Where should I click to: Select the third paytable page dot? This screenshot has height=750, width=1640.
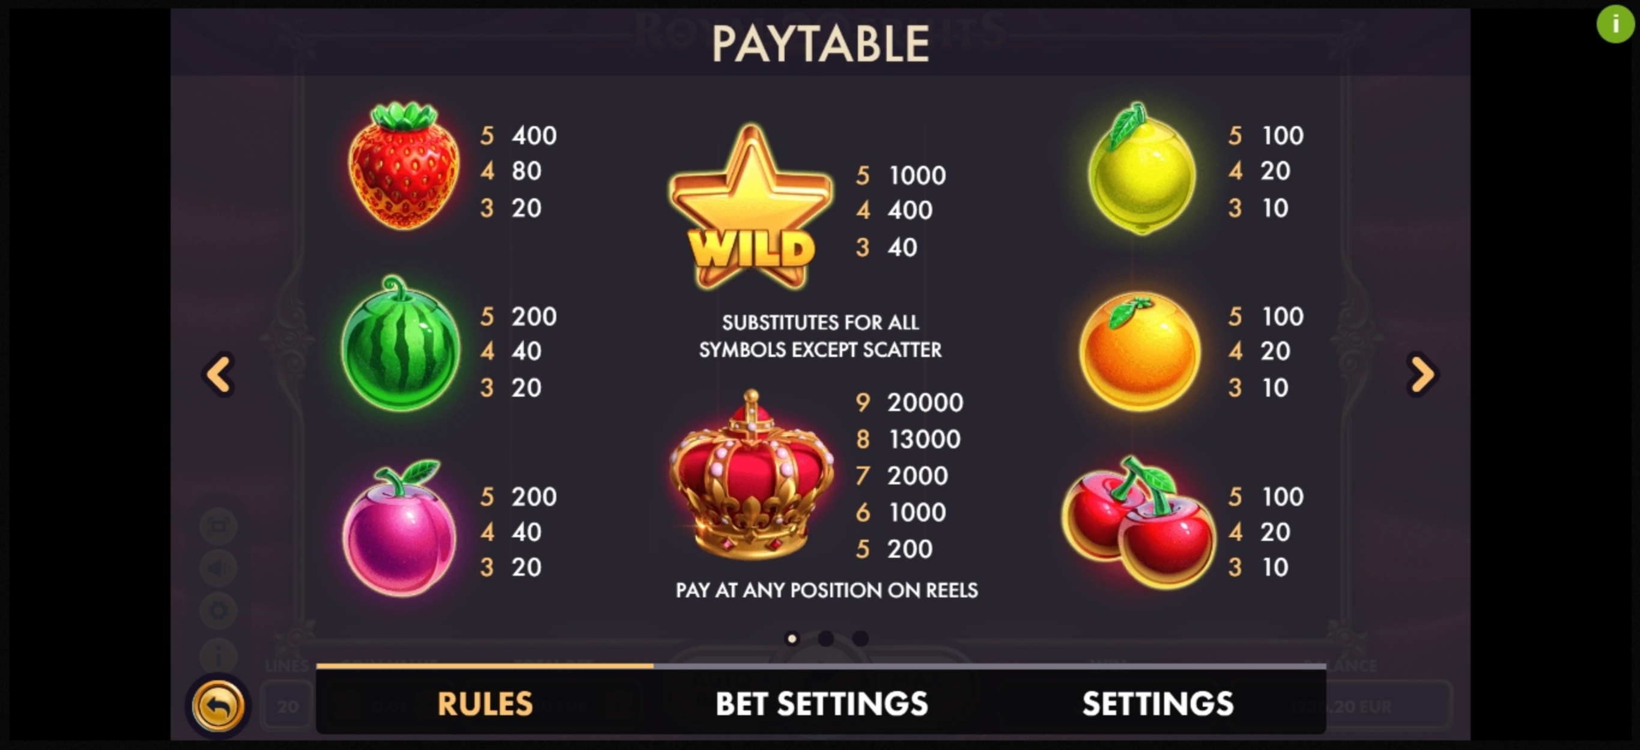coord(860,638)
